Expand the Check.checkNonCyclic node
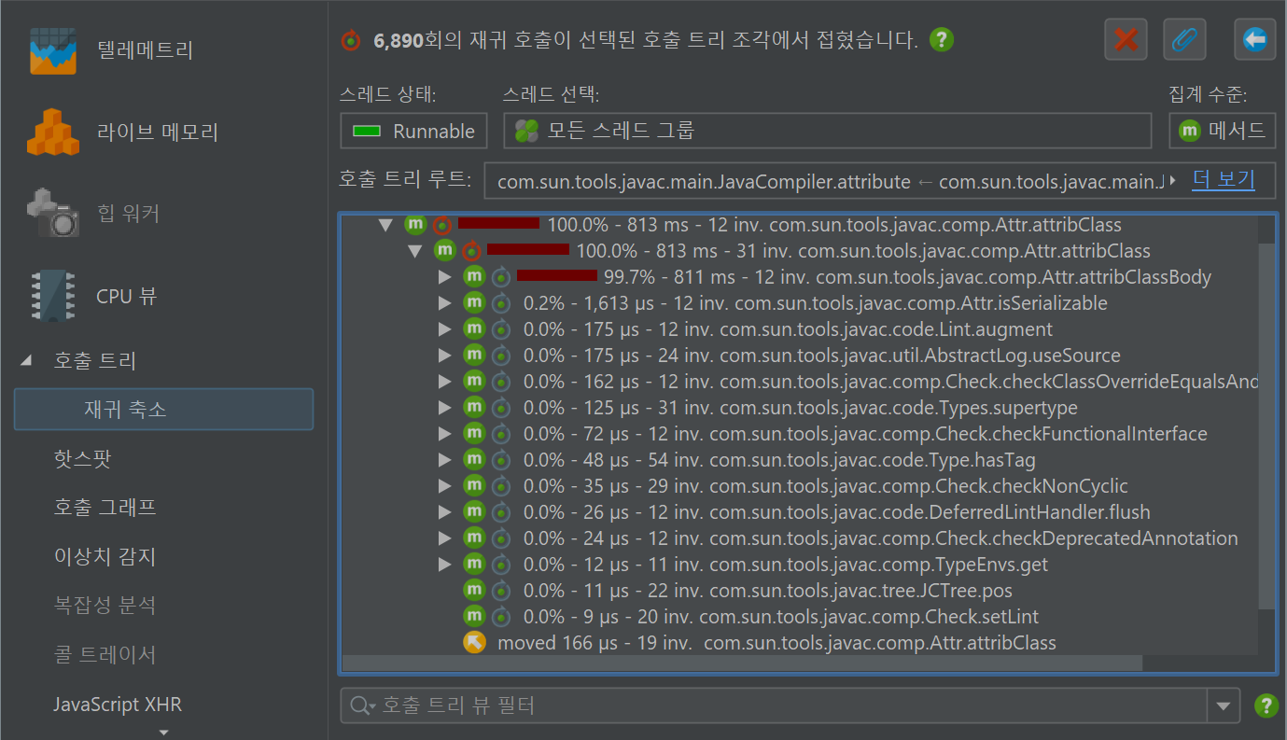The height and width of the screenshot is (740, 1287). tap(444, 486)
